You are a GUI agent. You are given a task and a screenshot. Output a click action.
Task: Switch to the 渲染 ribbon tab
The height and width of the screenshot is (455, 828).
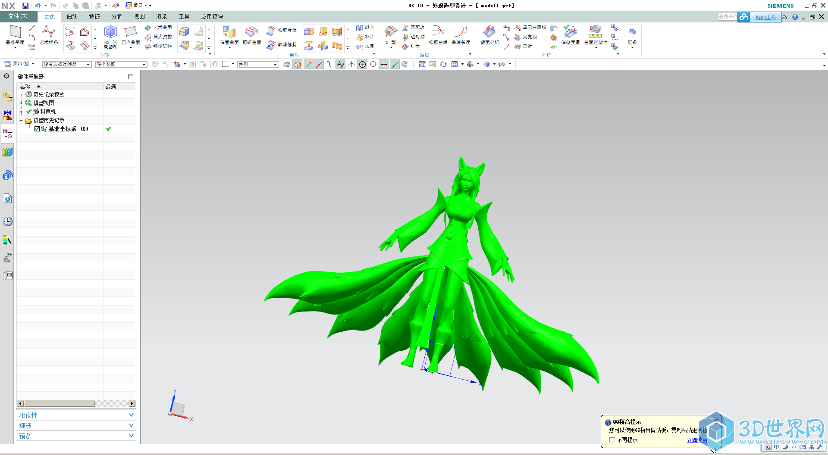[x=162, y=16]
